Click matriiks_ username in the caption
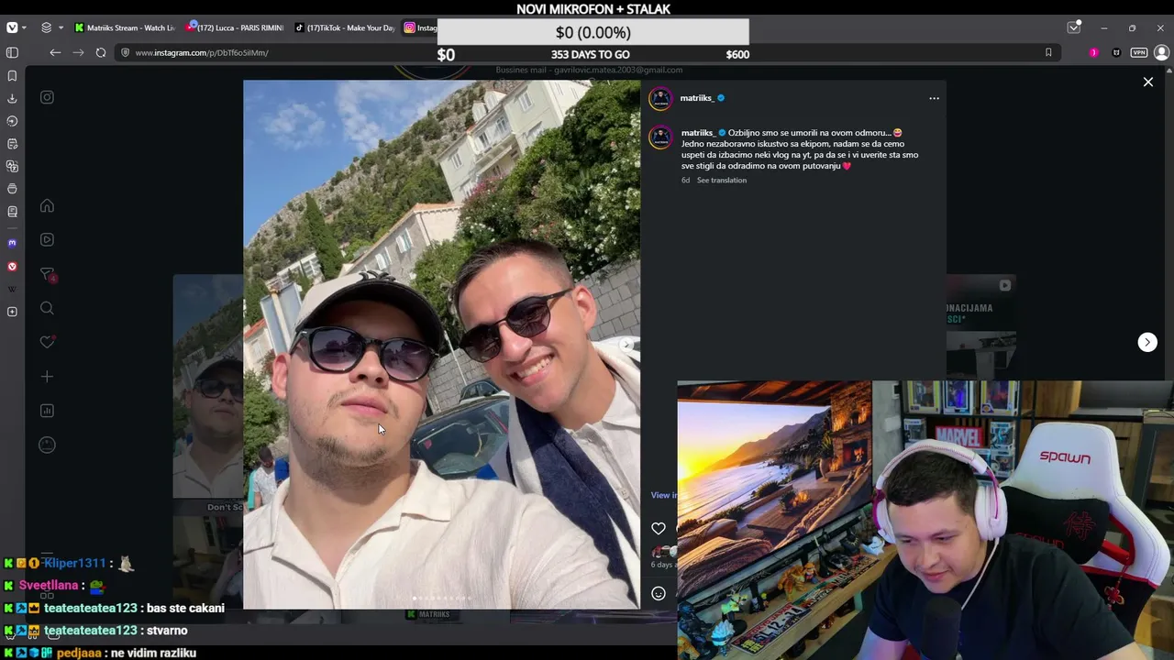 tap(698, 133)
